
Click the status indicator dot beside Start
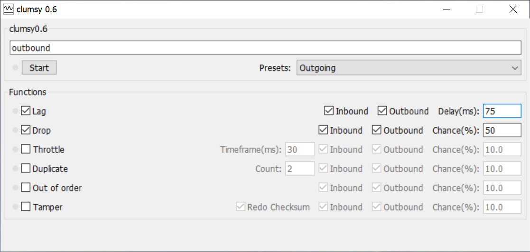click(x=15, y=68)
